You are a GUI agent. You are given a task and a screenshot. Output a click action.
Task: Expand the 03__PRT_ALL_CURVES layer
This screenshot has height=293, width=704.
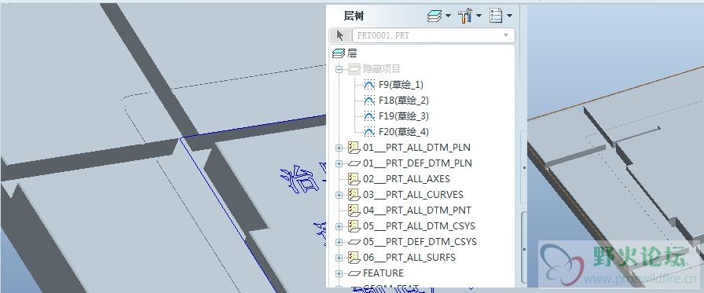[339, 195]
